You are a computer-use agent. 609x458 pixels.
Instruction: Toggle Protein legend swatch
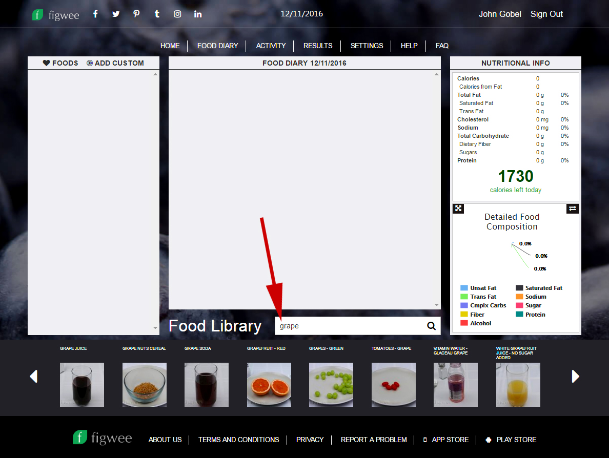tap(519, 315)
